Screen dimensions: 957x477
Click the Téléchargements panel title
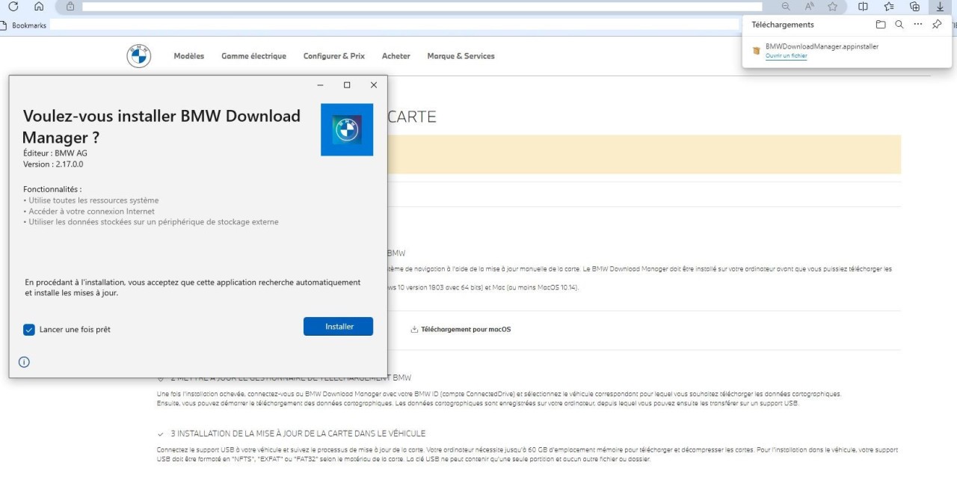pyautogui.click(x=783, y=25)
